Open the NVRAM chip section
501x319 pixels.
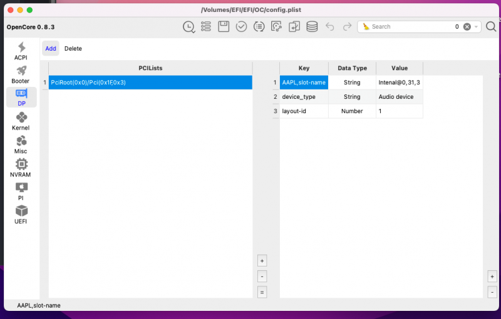(21, 168)
